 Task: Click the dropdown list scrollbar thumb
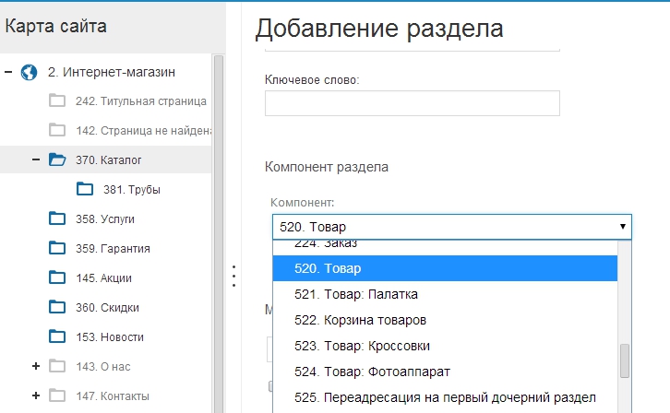(625, 360)
